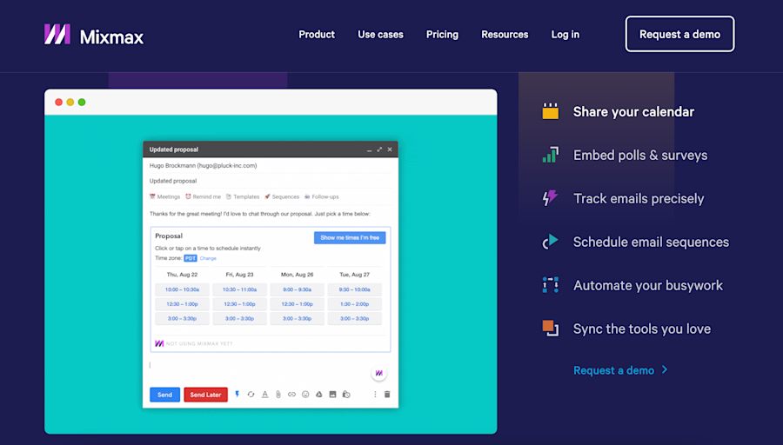Select the Mon, Aug 26 12:30 – 1:00p slot
This screenshot has height=445, width=783.
pyautogui.click(x=298, y=304)
